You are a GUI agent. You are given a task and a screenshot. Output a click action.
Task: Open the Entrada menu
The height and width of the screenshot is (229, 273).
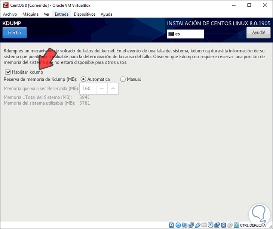coord(61,14)
